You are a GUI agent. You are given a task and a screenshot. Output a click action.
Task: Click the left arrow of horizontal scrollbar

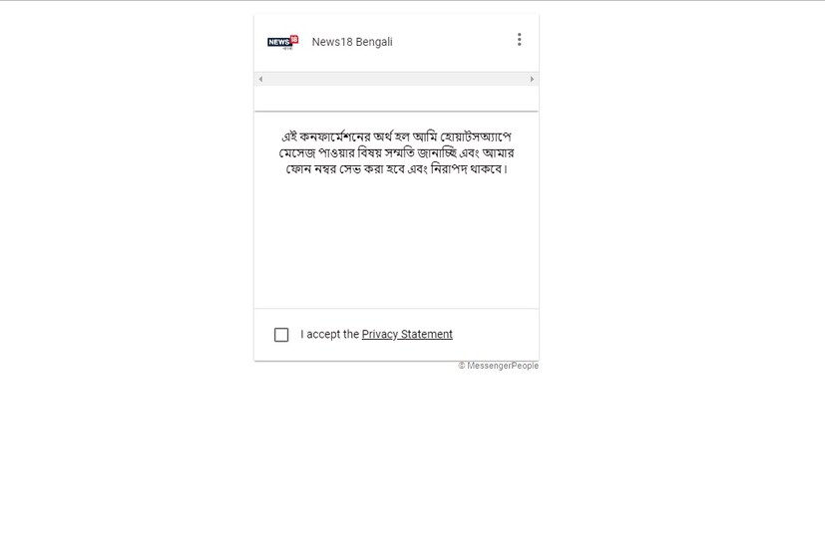click(260, 79)
